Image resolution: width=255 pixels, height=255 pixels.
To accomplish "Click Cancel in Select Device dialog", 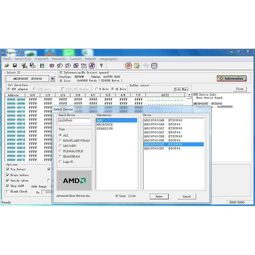I will click(x=186, y=196).
